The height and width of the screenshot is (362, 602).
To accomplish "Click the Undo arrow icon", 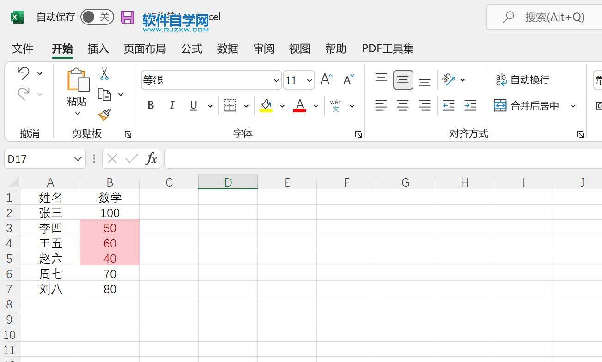I will (x=22, y=73).
